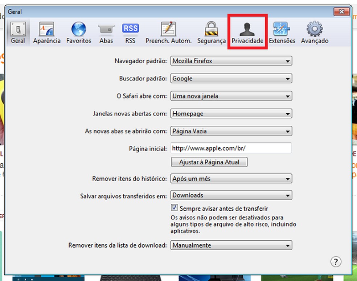Open Janelas novas abertas com dropdown
The height and width of the screenshot is (281, 357).
[231, 114]
